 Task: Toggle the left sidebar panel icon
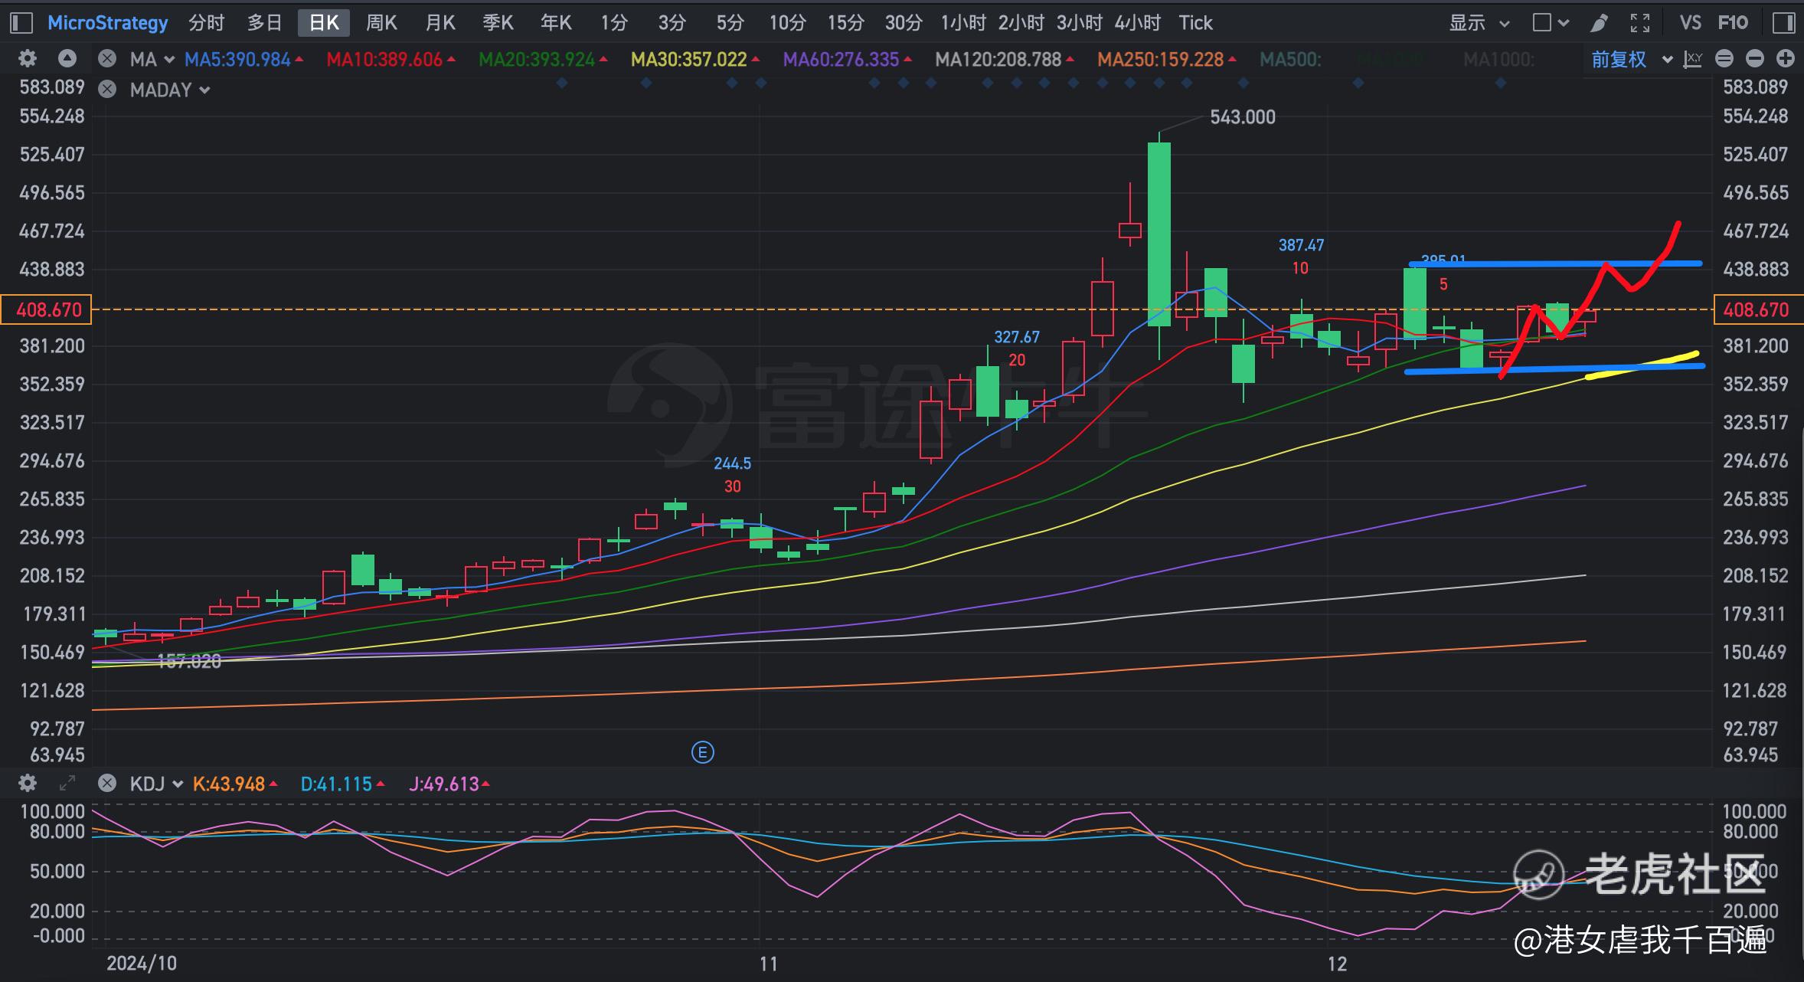pos(21,23)
